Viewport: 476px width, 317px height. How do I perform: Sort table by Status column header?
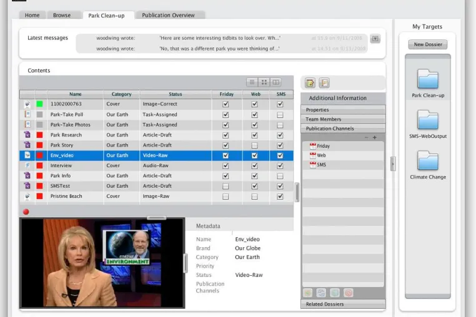tap(176, 94)
